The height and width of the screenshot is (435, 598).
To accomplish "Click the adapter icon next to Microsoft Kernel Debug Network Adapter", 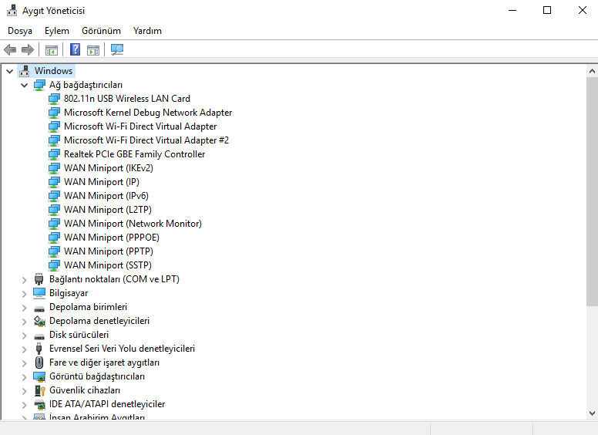I will 54,113.
